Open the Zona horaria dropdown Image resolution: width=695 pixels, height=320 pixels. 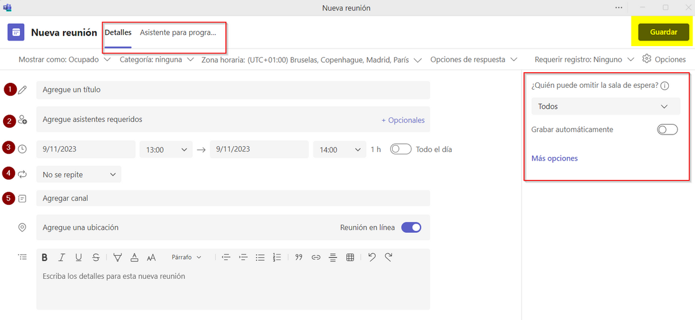(311, 59)
